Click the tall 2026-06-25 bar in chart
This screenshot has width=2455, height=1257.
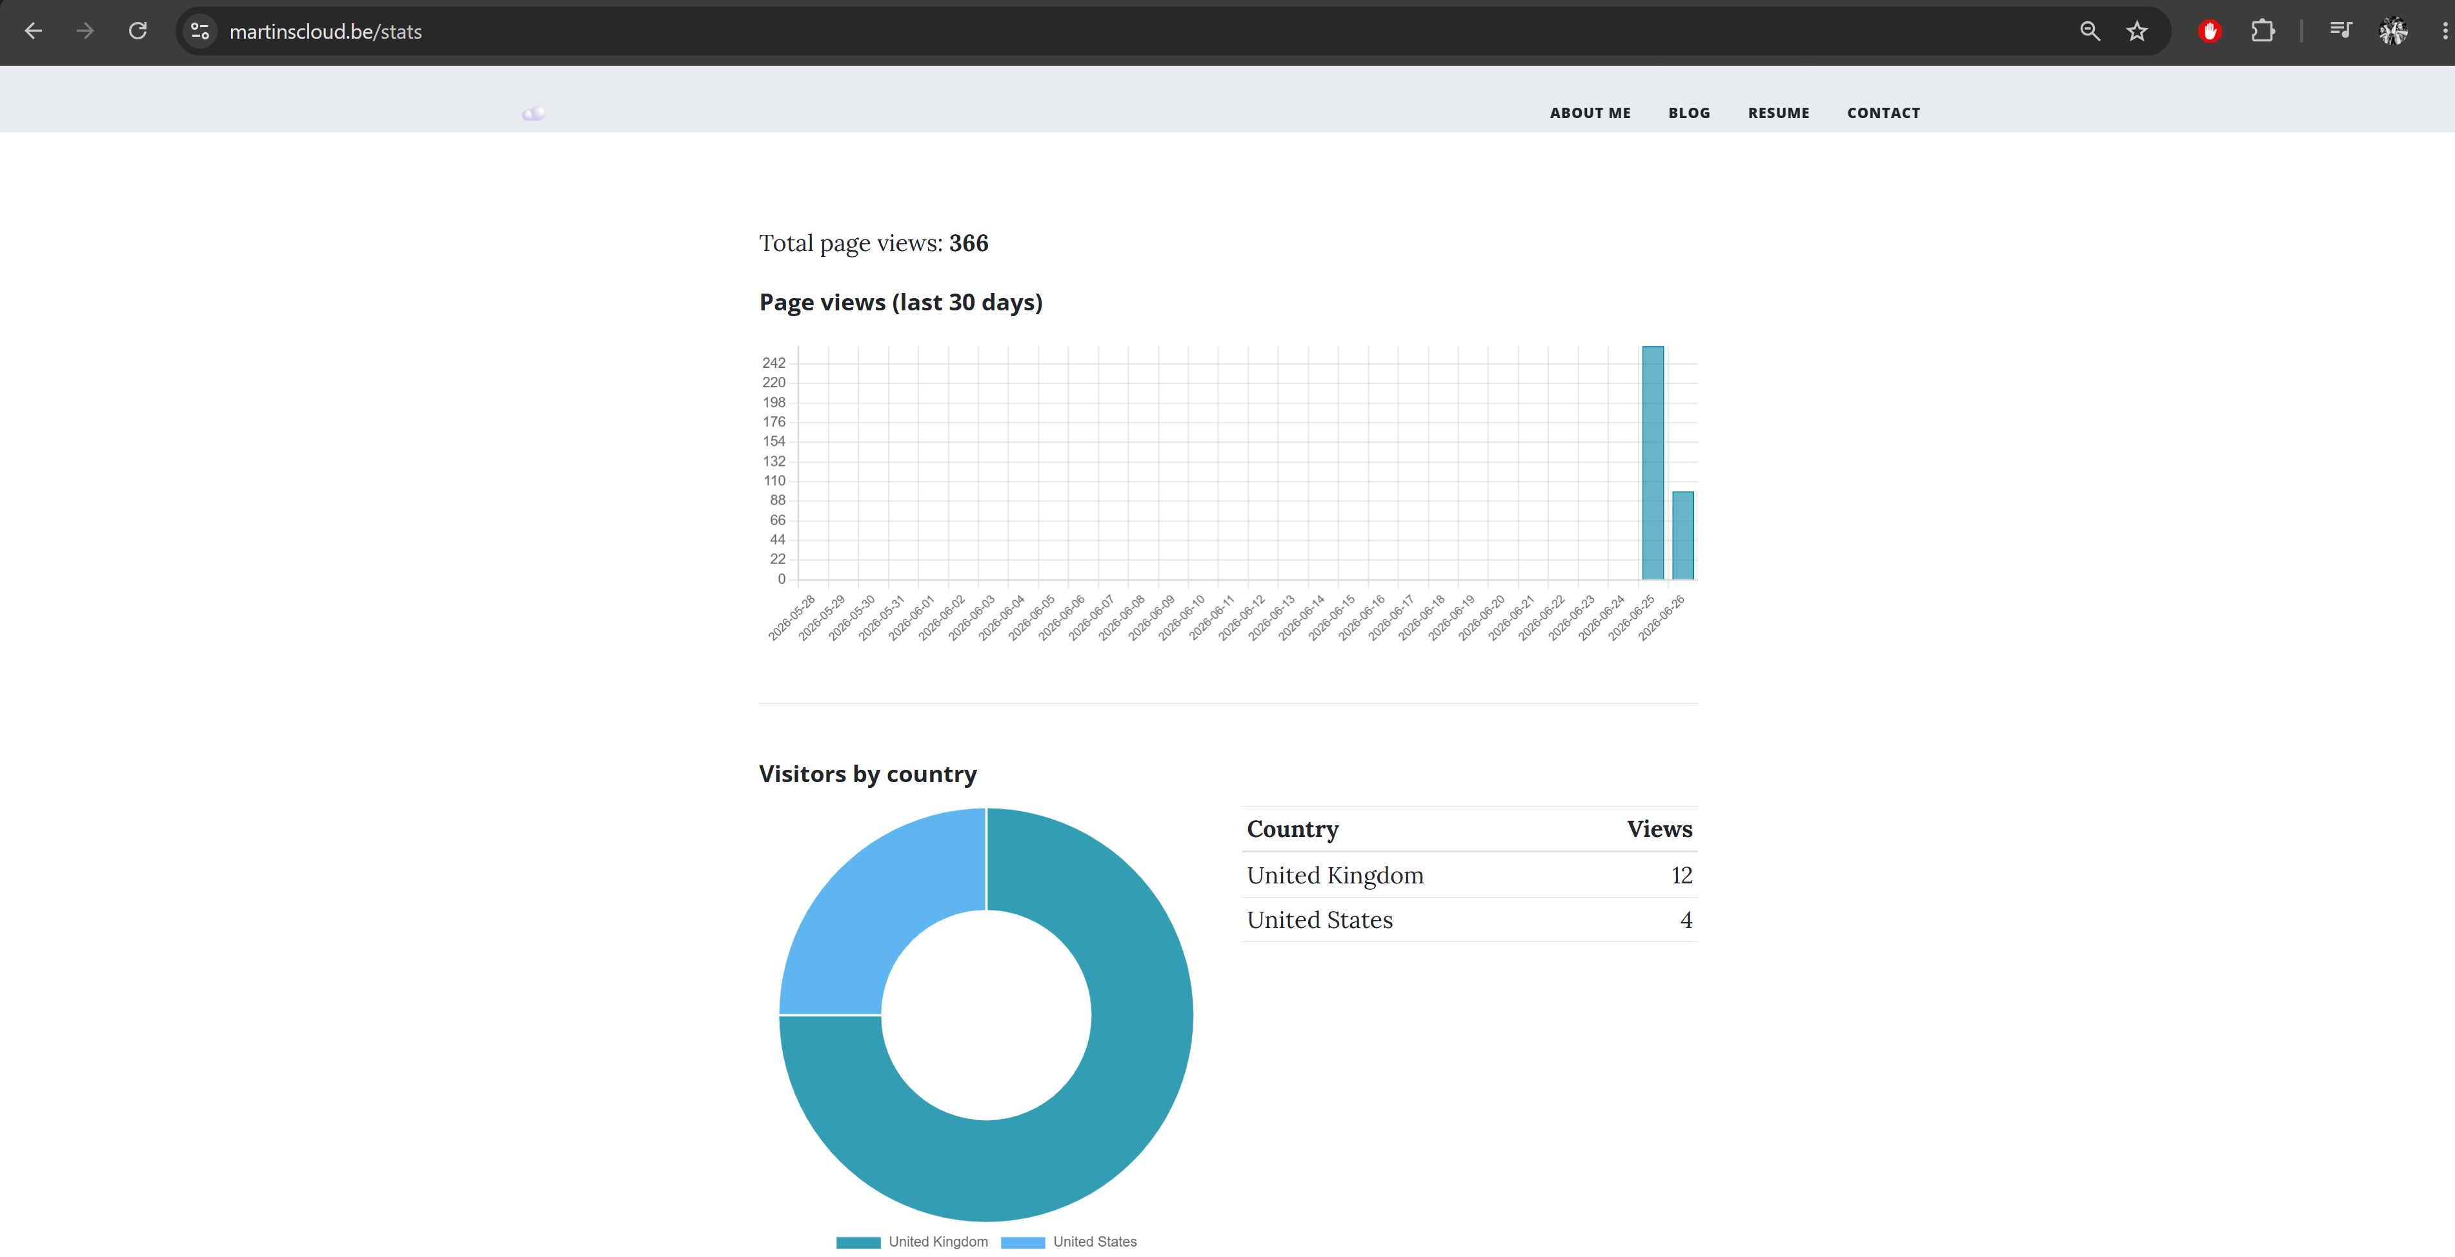[1653, 462]
